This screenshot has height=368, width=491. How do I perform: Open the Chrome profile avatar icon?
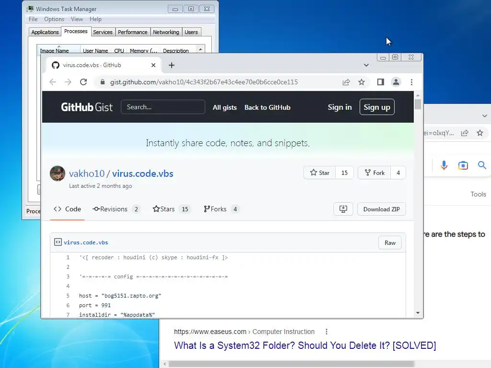click(x=396, y=82)
